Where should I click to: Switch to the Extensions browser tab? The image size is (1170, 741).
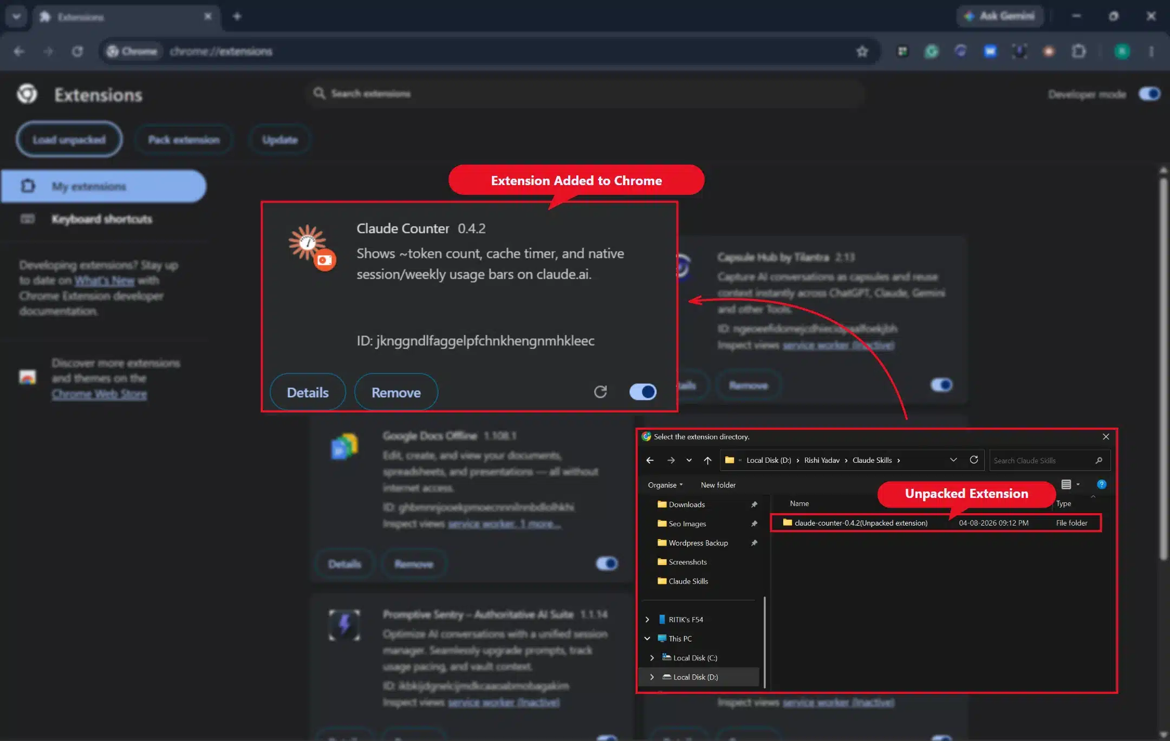[x=127, y=17]
